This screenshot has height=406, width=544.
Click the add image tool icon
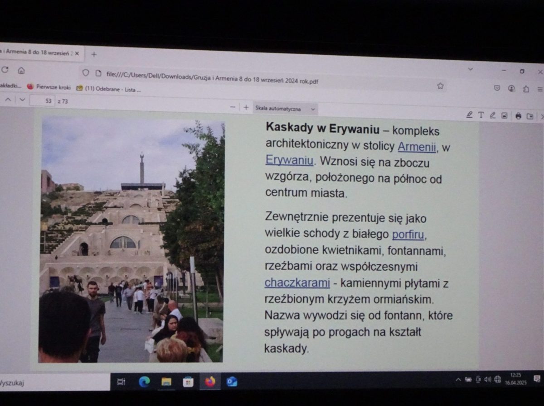[x=504, y=115]
